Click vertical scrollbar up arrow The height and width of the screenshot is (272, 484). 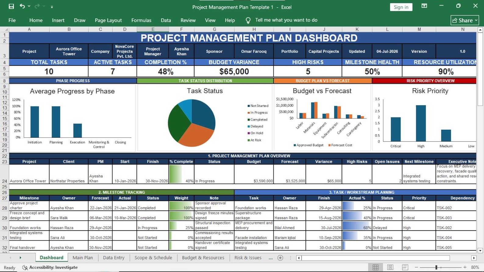[x=480, y=30]
